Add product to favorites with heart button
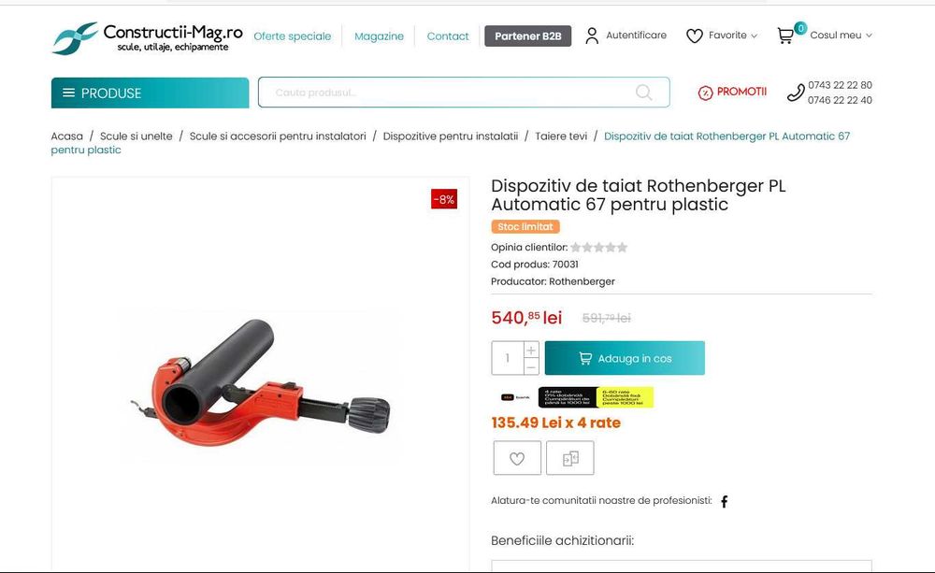The image size is (935, 573). [517, 458]
